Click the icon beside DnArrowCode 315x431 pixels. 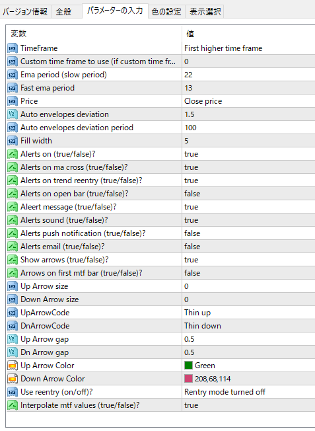(13, 326)
